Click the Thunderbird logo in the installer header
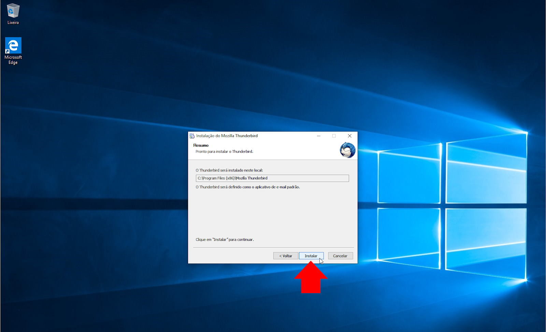The width and height of the screenshot is (546, 332). click(347, 150)
